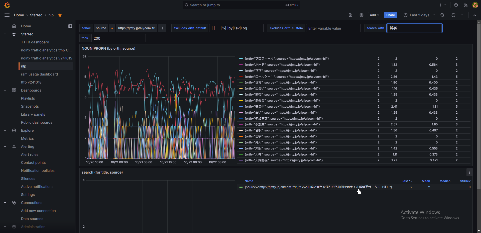Image resolution: width=481 pixels, height=233 pixels.
Task: Add an adhoc filter with plus button
Action: click(x=162, y=28)
